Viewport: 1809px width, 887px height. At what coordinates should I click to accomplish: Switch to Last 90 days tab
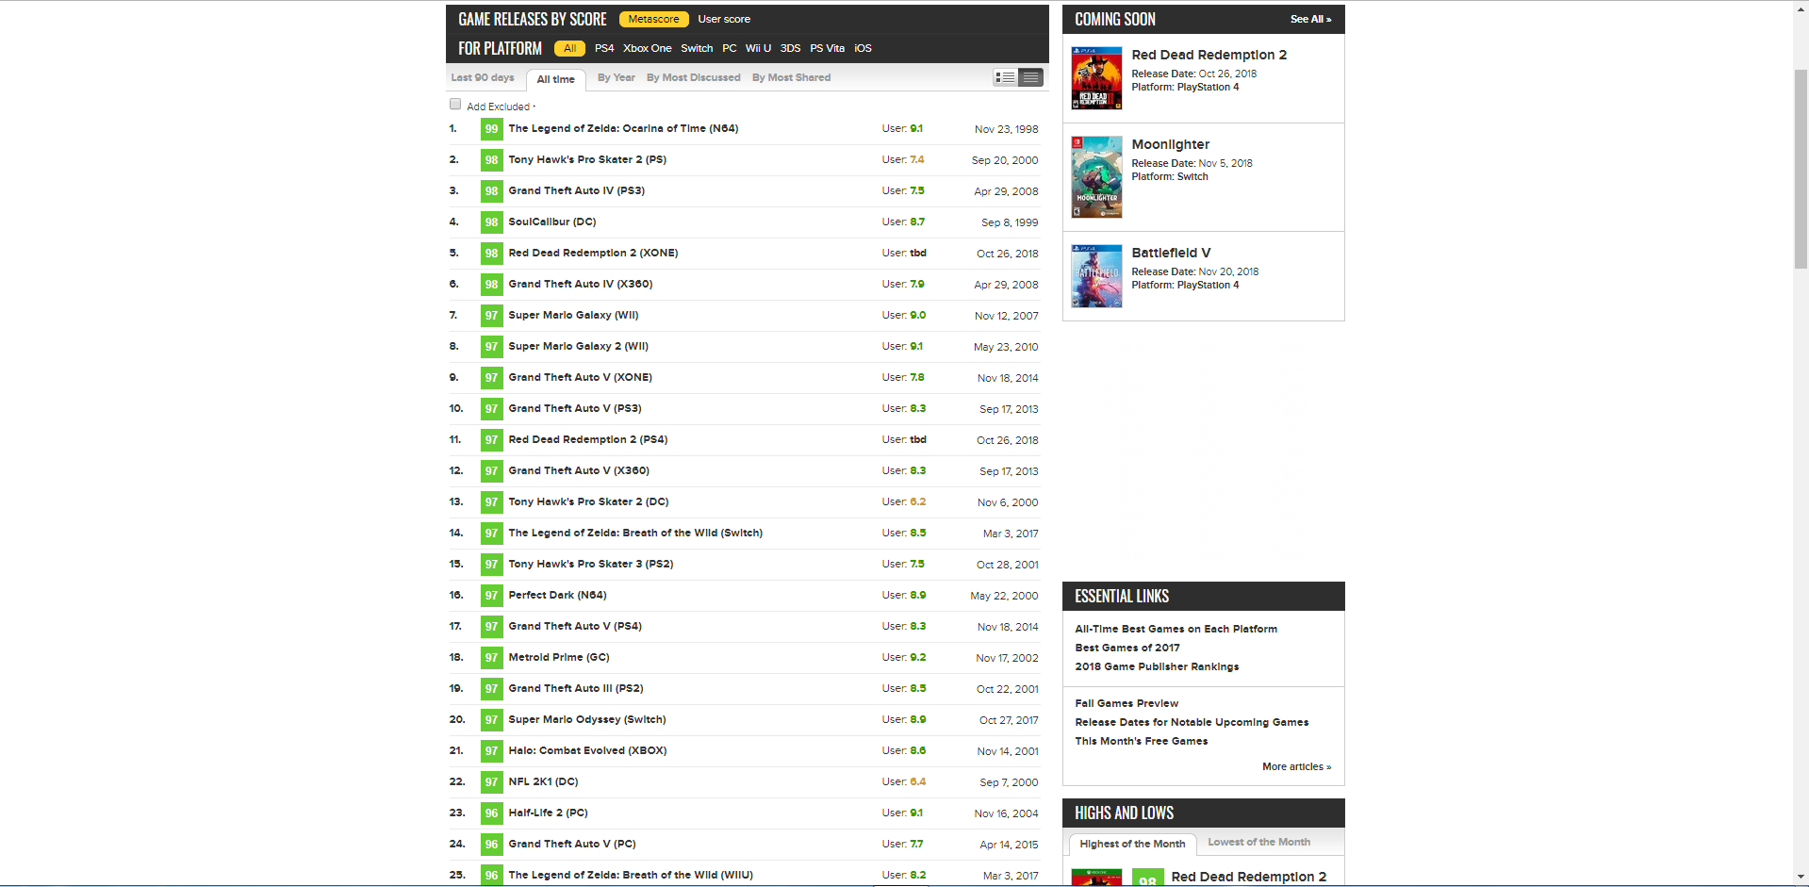(x=483, y=77)
